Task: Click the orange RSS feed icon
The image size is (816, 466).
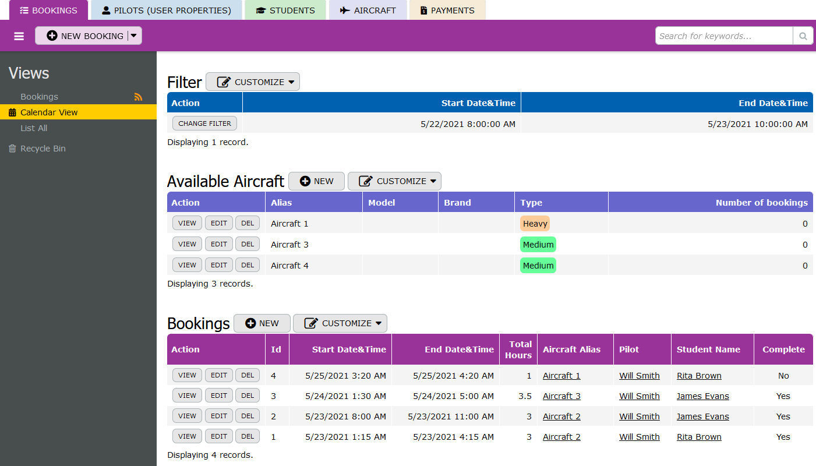Action: 138,97
